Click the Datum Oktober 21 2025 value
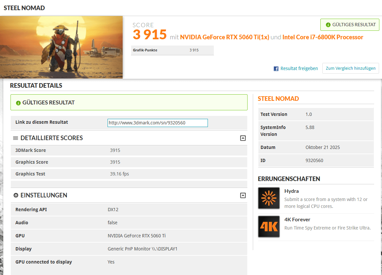 (323, 147)
